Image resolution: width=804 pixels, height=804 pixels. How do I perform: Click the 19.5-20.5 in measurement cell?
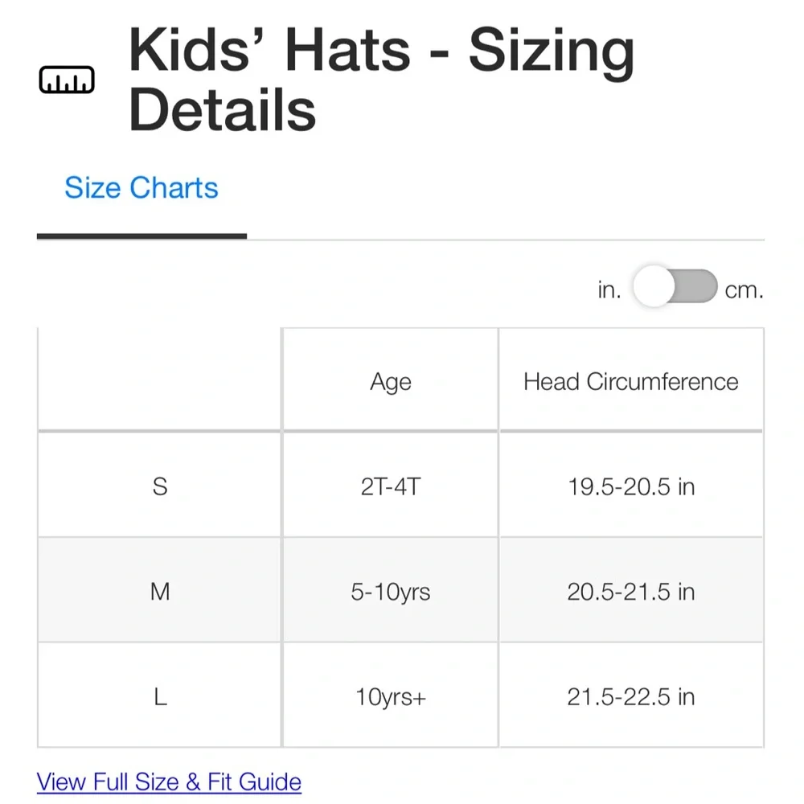pos(631,486)
